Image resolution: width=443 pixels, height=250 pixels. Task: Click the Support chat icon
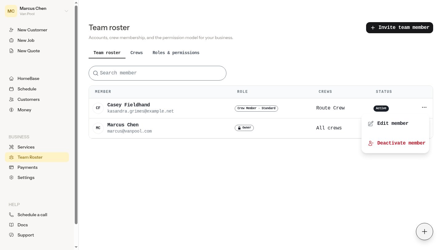point(11,235)
